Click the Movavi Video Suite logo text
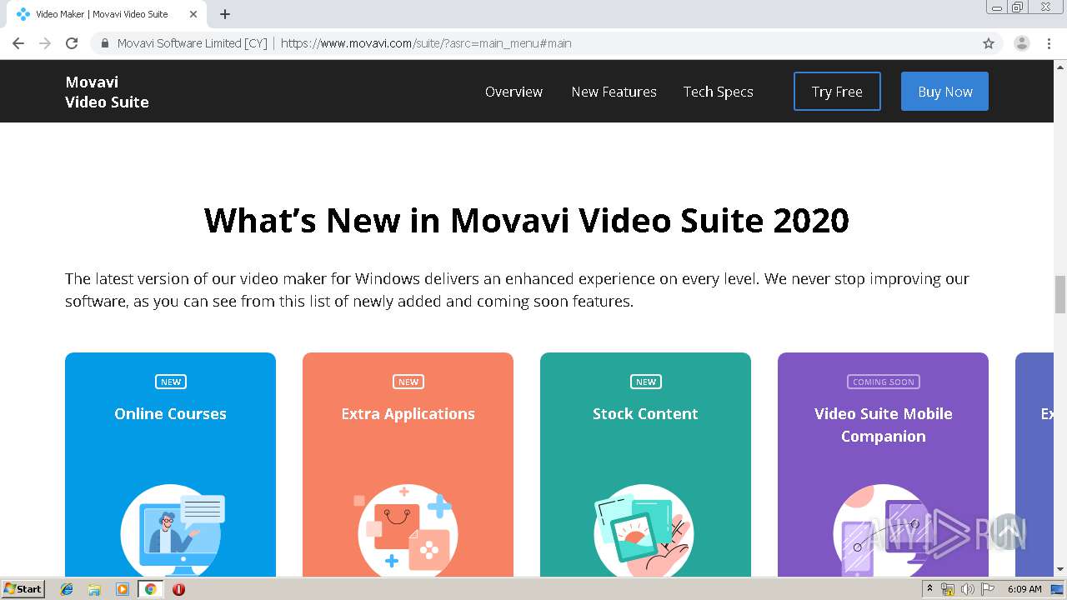 tap(107, 92)
